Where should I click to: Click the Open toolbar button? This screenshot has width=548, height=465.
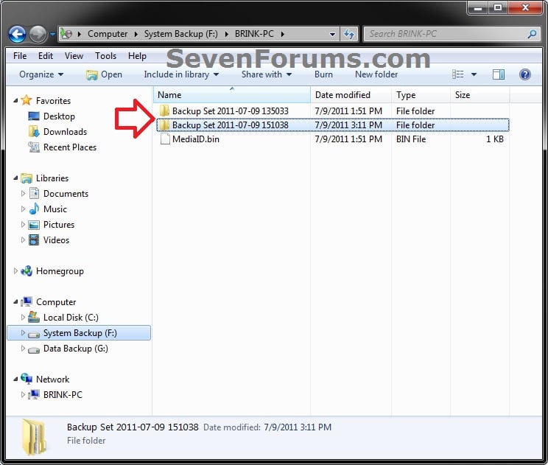pos(104,74)
